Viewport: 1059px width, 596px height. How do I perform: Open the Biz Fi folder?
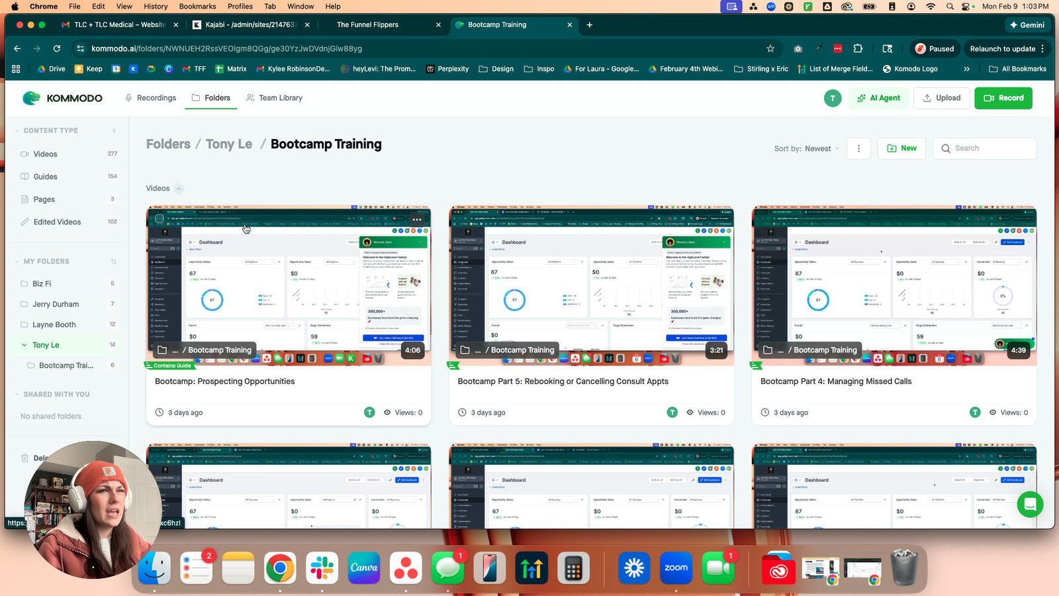[68, 283]
